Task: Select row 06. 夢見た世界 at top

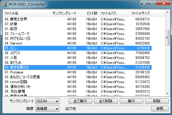Action: tap(78, 19)
